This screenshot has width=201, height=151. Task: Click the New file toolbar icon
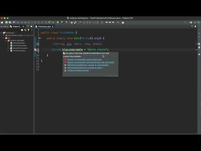[x=2, y=22]
